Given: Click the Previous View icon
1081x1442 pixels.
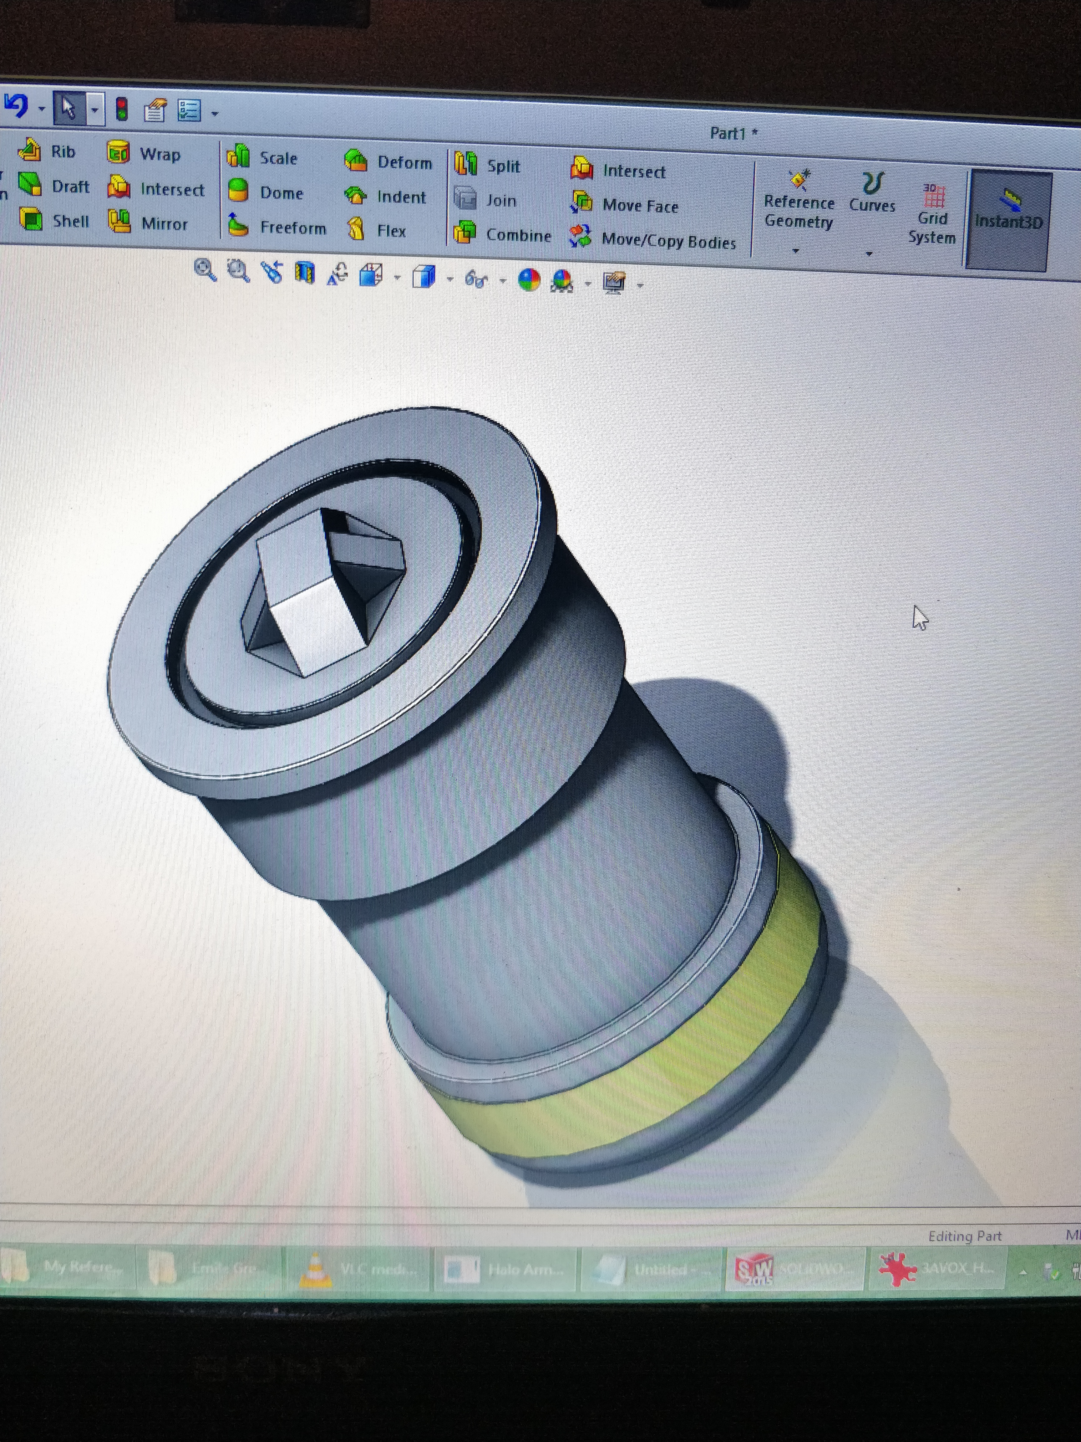Looking at the screenshot, I should (272, 272).
